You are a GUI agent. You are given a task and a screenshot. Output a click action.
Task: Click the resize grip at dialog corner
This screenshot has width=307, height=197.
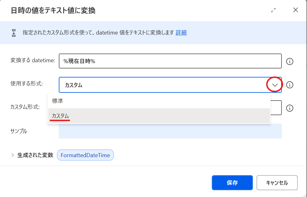tap(304, 195)
